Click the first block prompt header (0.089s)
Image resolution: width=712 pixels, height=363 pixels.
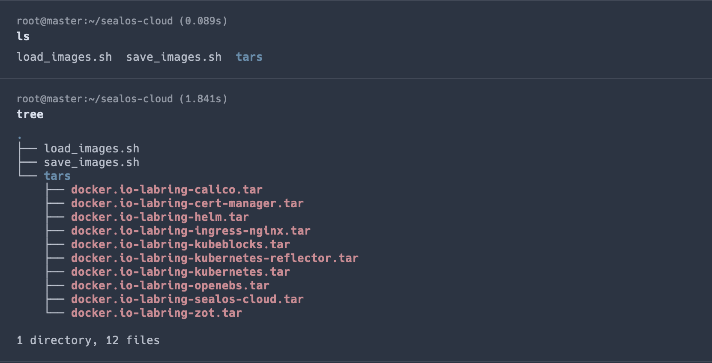[122, 21]
